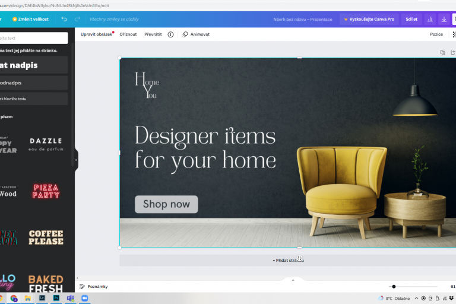Click the Shop now button in design
The height and width of the screenshot is (304, 456).
[166, 204]
